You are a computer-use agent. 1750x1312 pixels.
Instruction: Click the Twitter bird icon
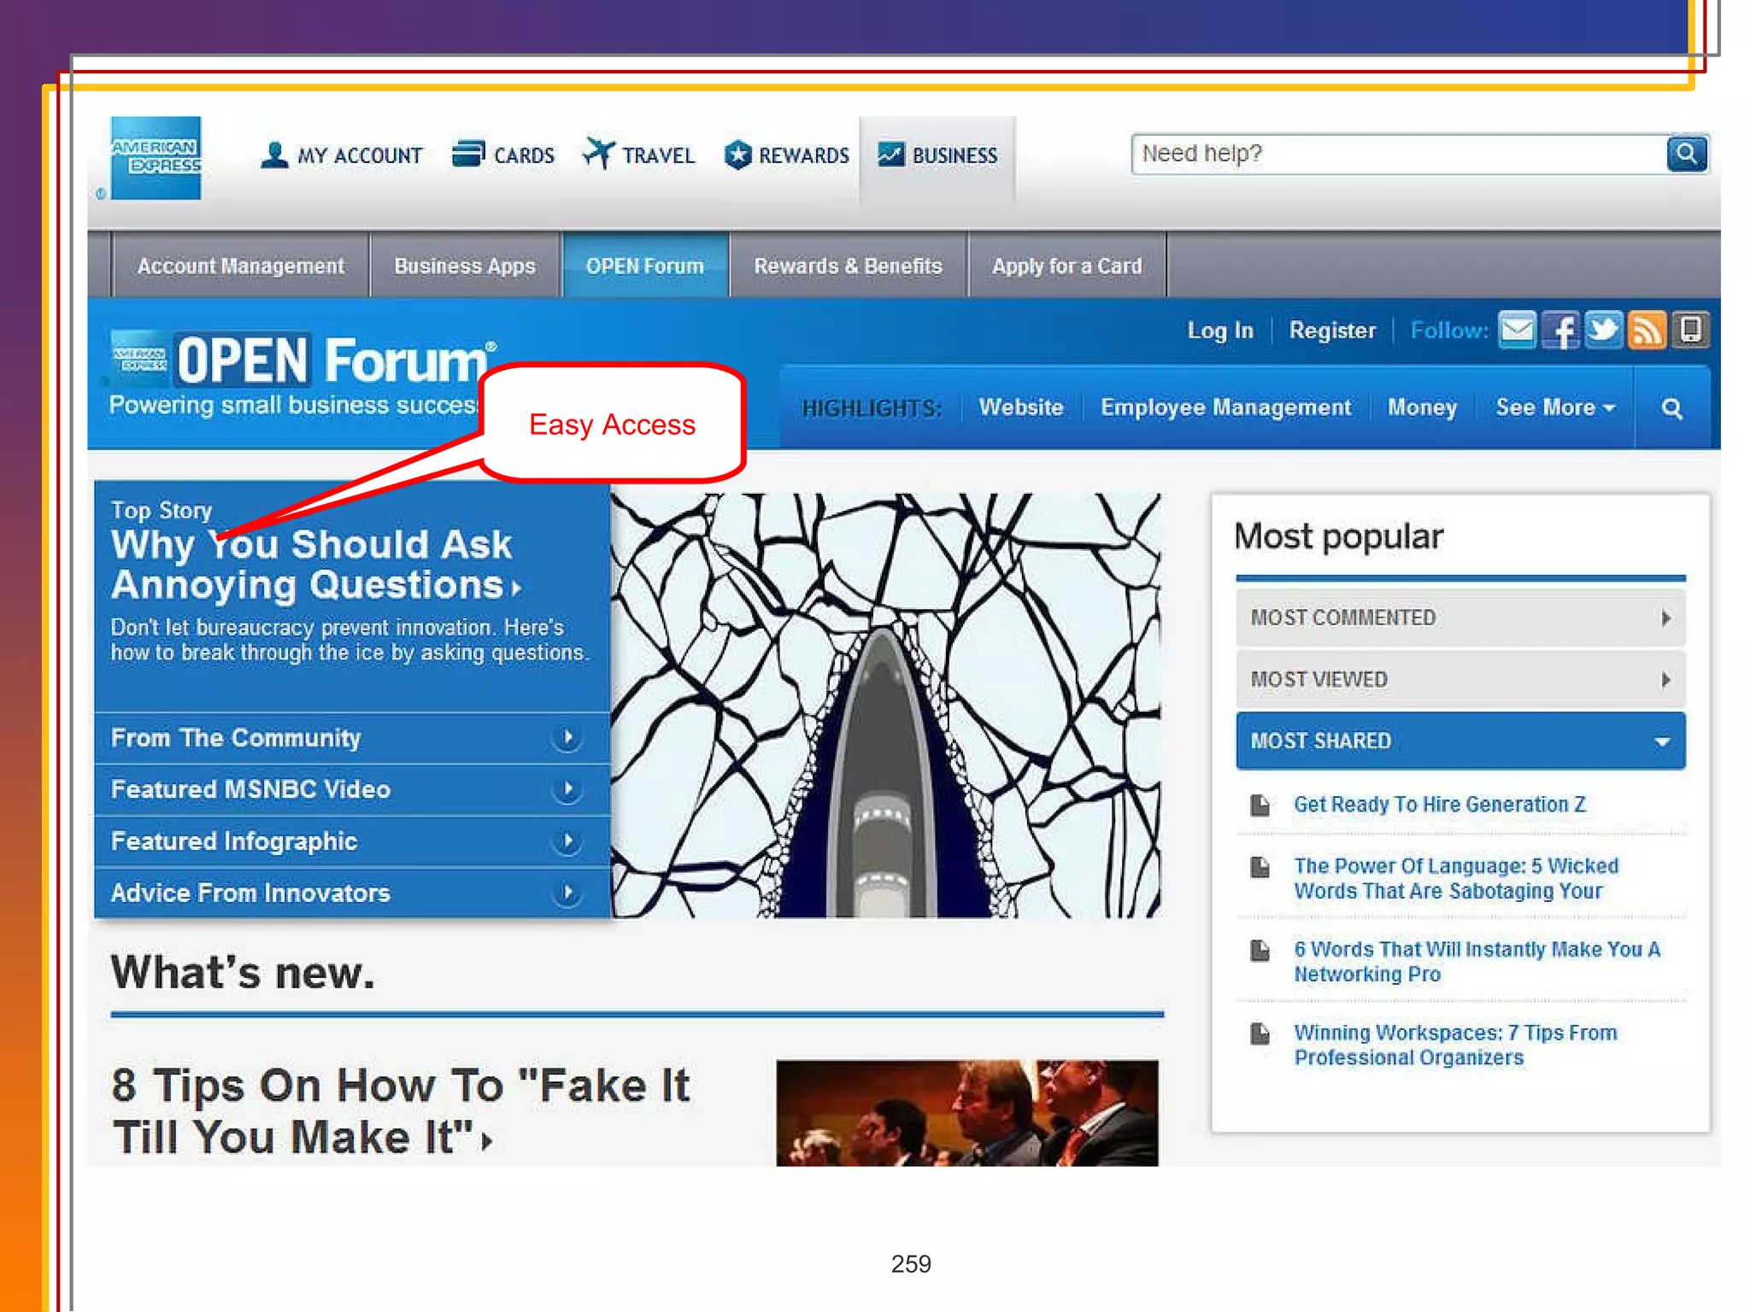click(x=1604, y=330)
